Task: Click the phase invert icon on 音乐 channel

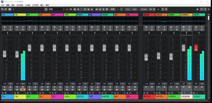Action: tap(10, 30)
